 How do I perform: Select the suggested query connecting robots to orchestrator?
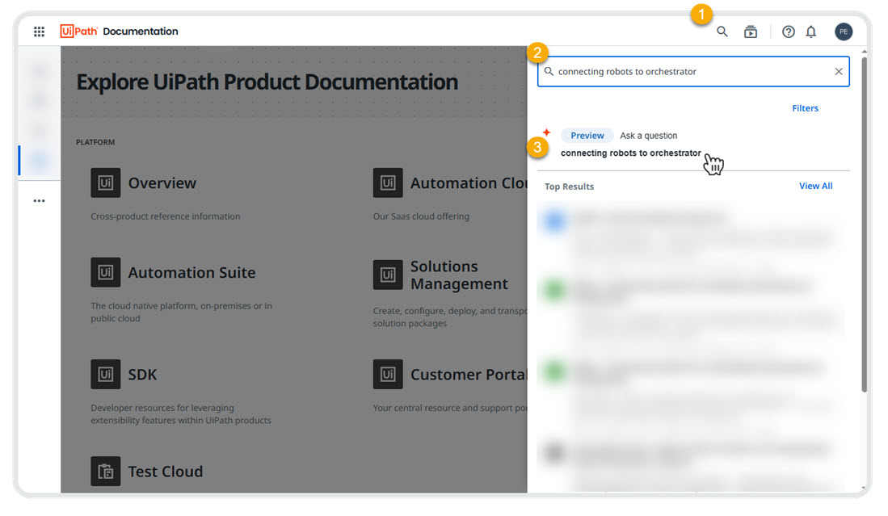(630, 153)
